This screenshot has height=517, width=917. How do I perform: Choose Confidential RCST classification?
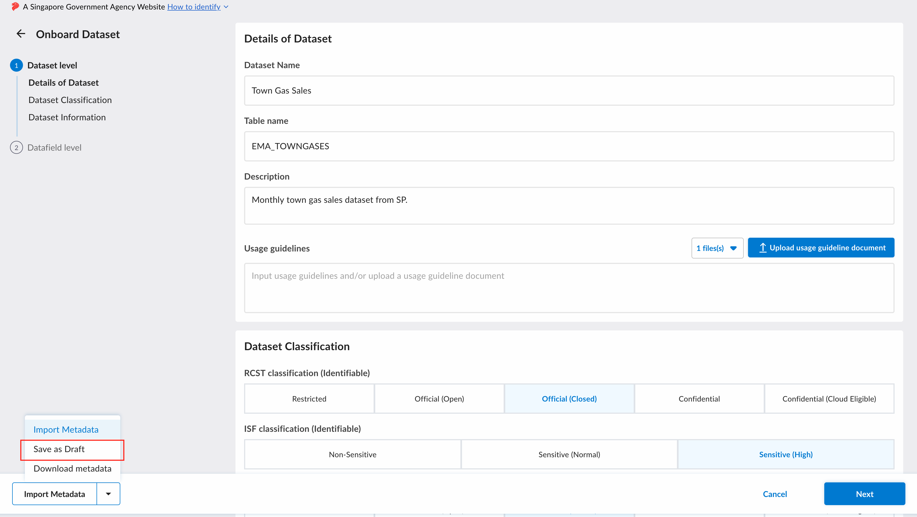pos(699,399)
